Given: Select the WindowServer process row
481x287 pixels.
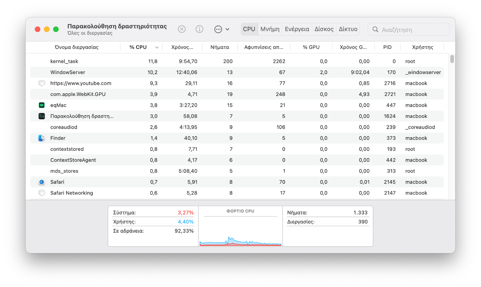Looking at the screenshot, I should (x=237, y=72).
